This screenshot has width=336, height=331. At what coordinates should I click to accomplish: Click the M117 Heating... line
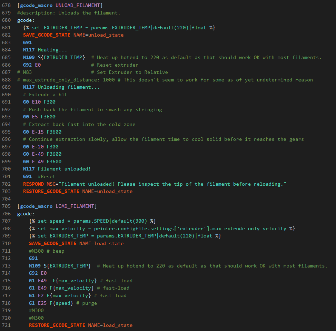click(45, 50)
